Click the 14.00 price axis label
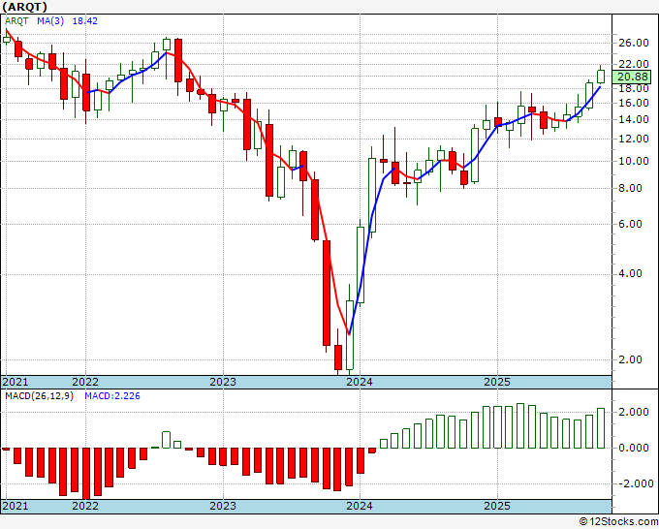The image size is (659, 529). tap(634, 120)
